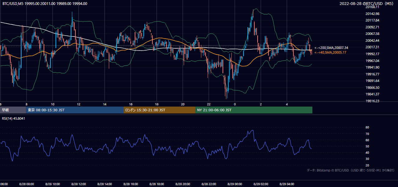Click price axis value 19816.23
This screenshot has height=187, width=398.
point(372,101)
